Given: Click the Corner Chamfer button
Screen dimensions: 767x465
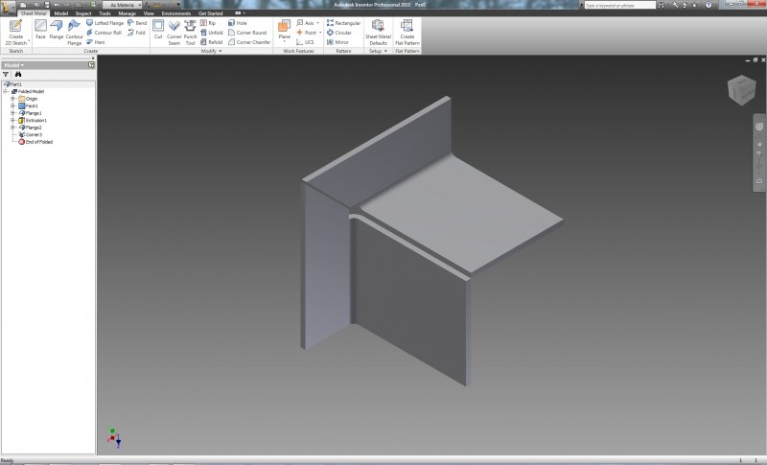Looking at the screenshot, I should pos(249,42).
